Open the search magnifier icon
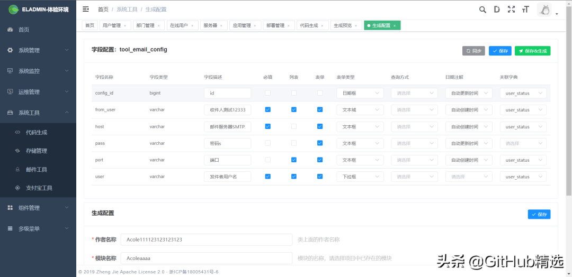The image size is (572, 277). coord(482,10)
